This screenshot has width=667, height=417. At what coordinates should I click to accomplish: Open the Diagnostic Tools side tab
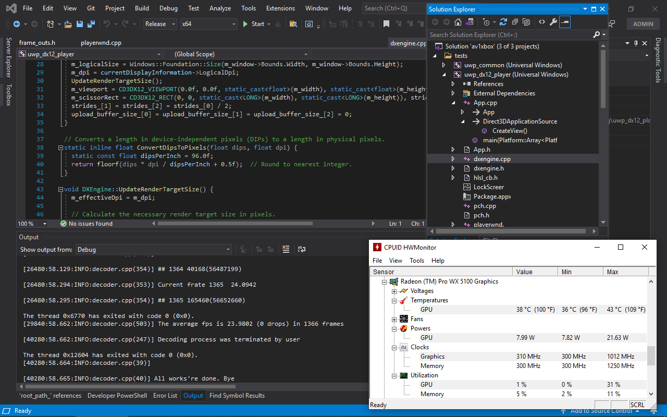point(658,60)
